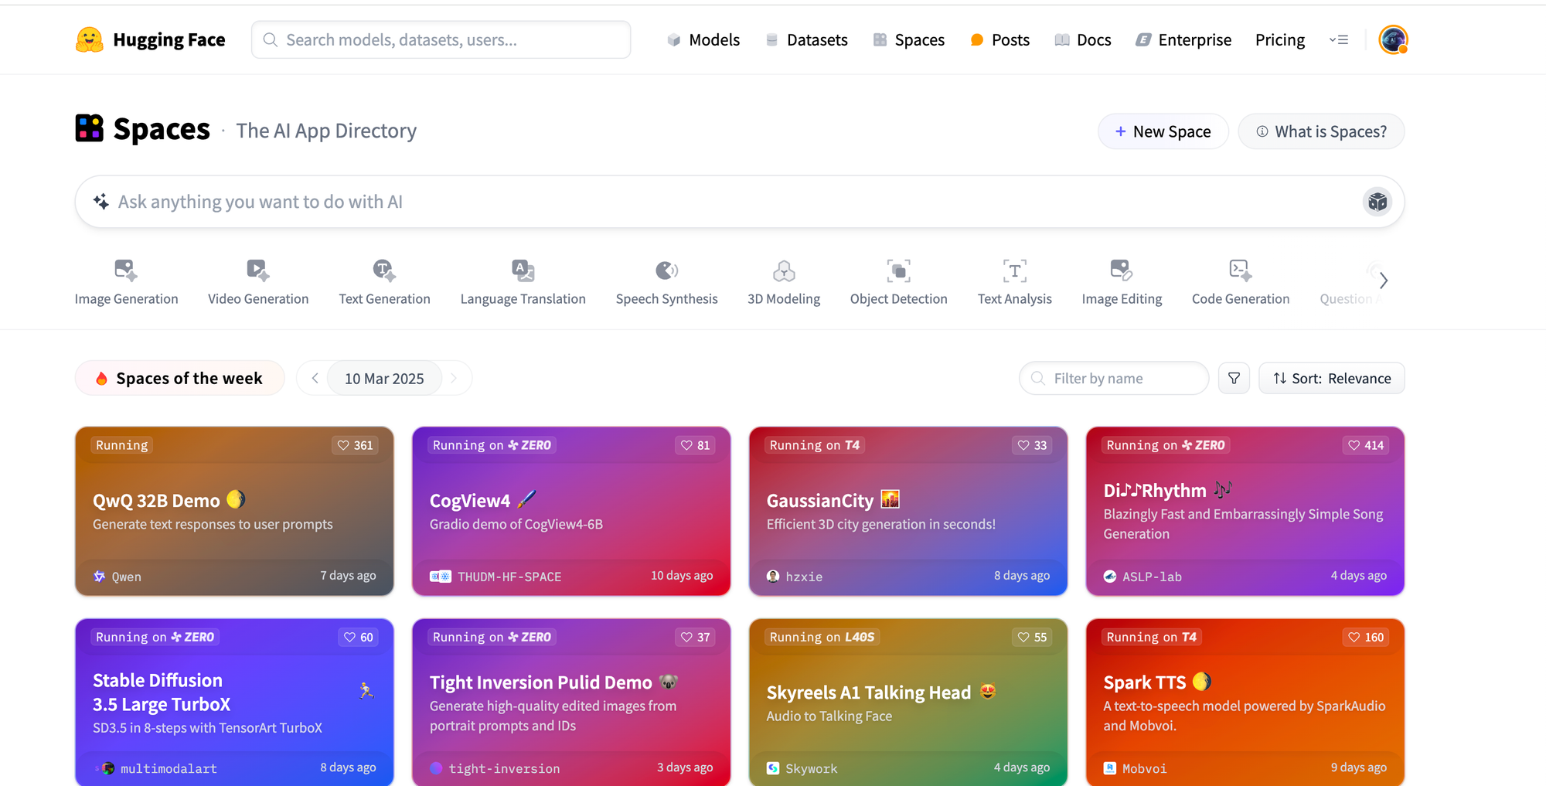This screenshot has height=786, width=1546.
Task: Open the Skywork author link
Action: coord(802,768)
